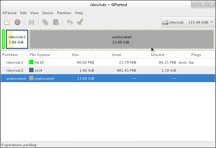Click the gray unallocated color swatch
The height and width of the screenshot is (148, 216).
(31, 78)
